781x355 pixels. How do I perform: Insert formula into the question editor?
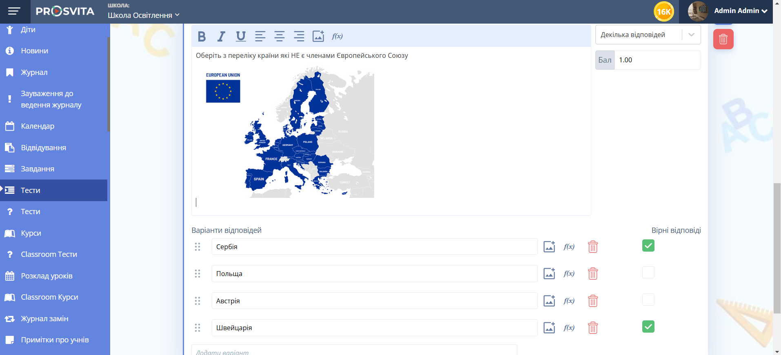tap(337, 36)
